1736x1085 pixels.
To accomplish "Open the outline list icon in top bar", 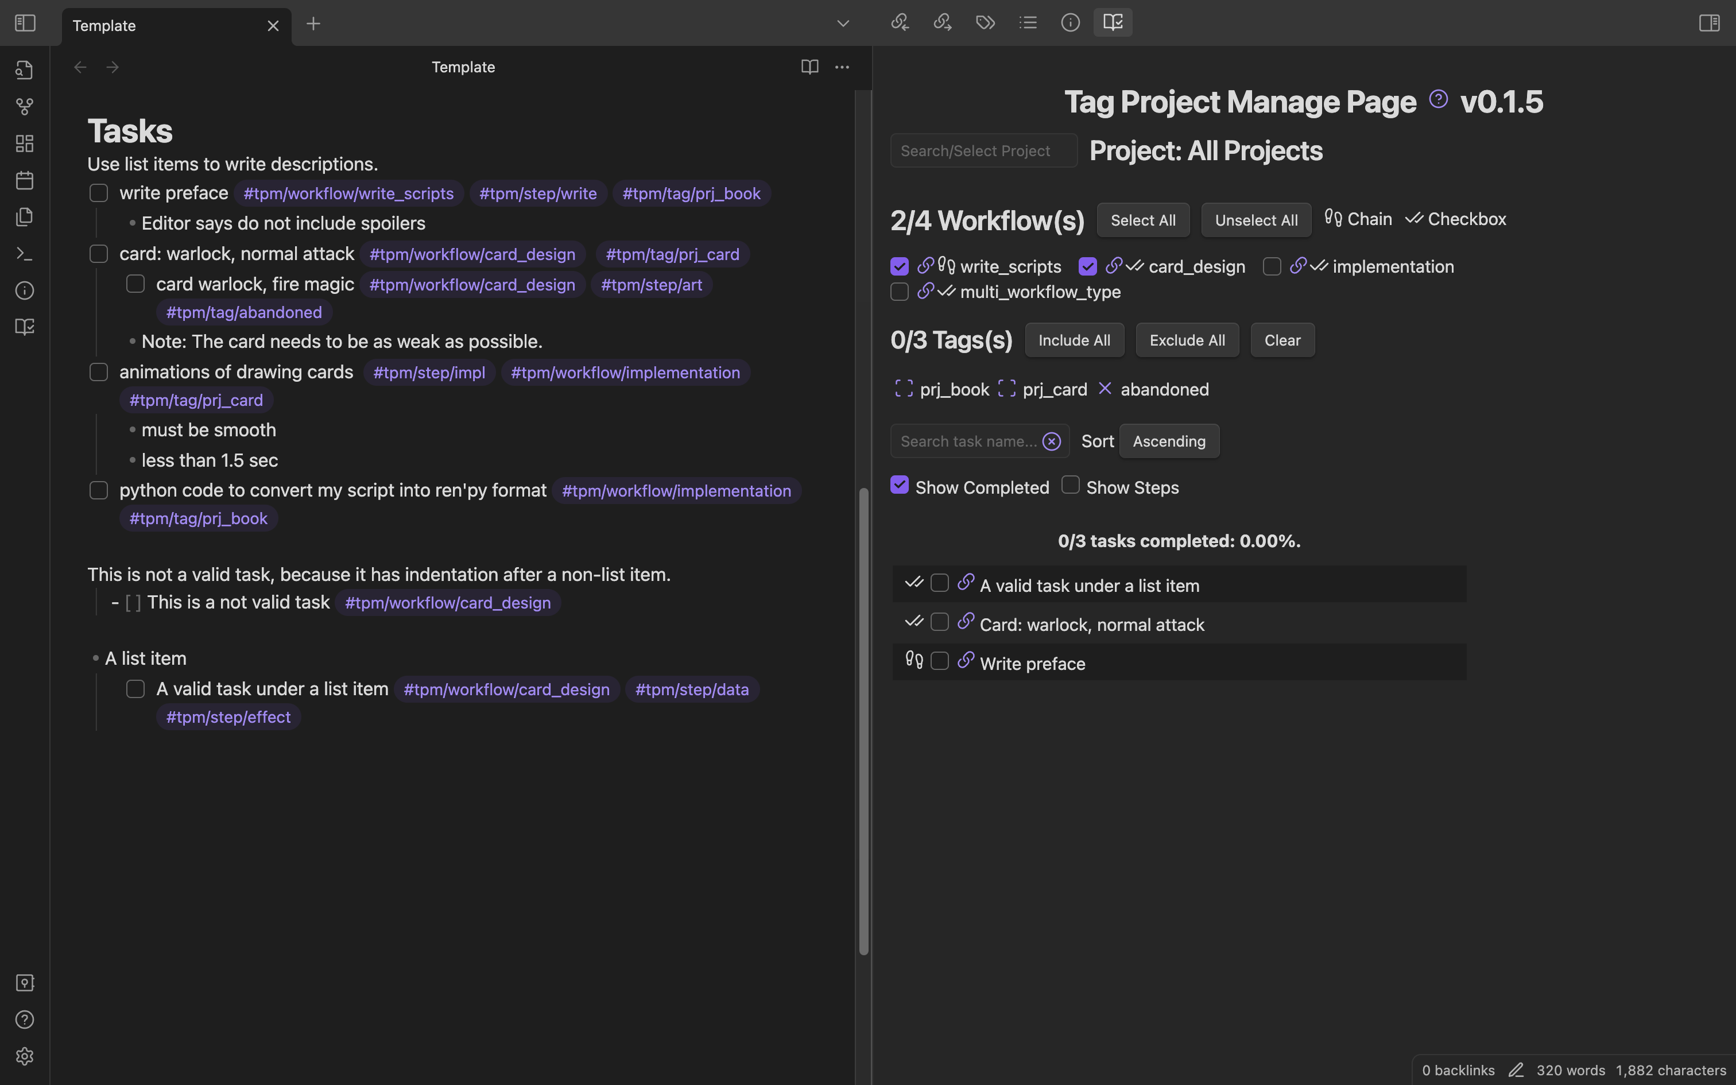I will coord(1027,23).
